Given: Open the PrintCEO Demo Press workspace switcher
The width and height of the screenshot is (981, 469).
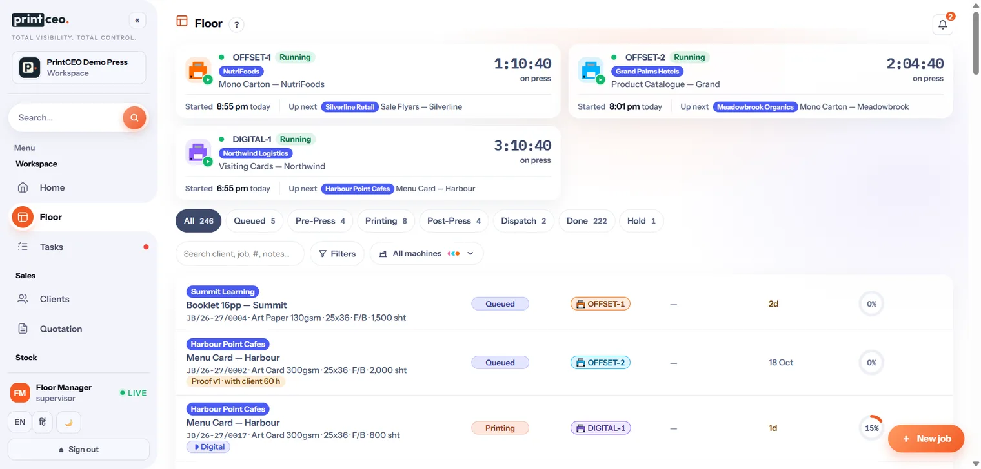Looking at the screenshot, I should (x=79, y=68).
